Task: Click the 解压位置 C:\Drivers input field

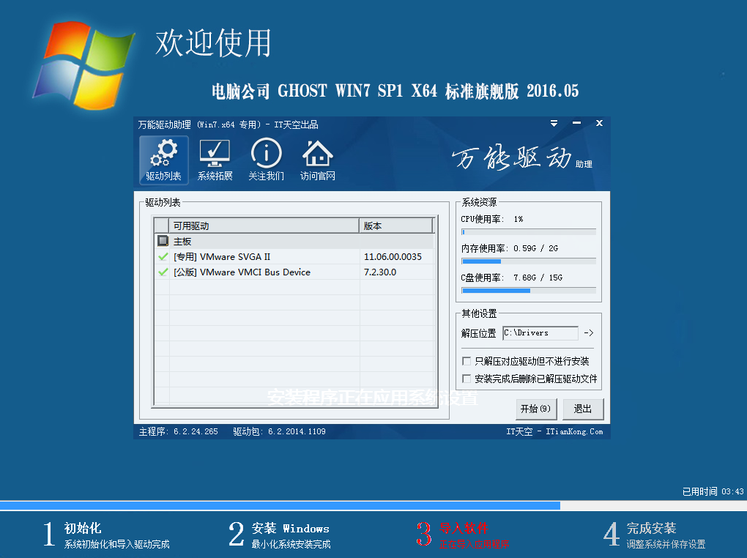Action: [540, 333]
